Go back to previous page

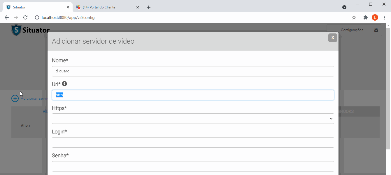pyautogui.click(x=7, y=17)
